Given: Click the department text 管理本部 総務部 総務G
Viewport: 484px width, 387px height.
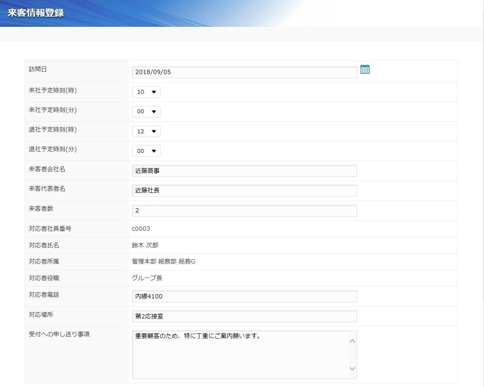Looking at the screenshot, I should coord(164,261).
